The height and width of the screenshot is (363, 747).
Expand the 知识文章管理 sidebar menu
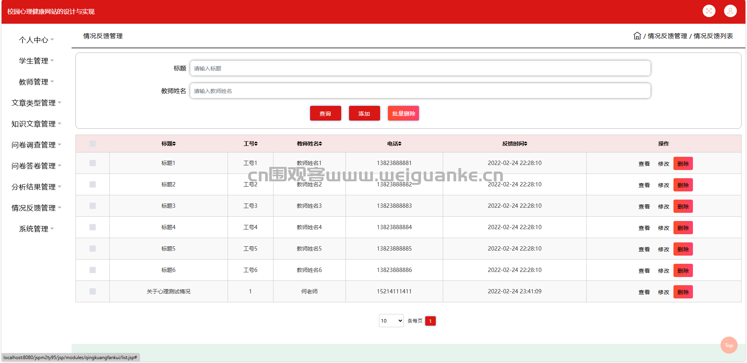(x=37, y=124)
